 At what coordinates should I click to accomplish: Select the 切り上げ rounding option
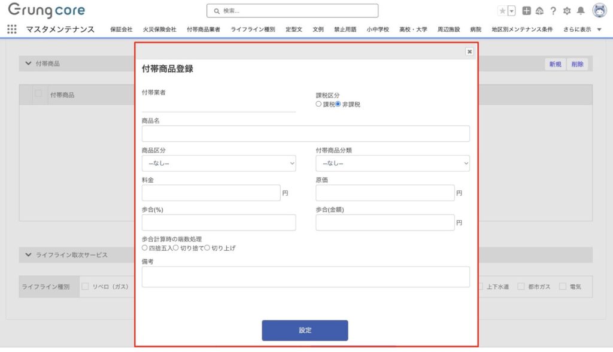[208, 248]
